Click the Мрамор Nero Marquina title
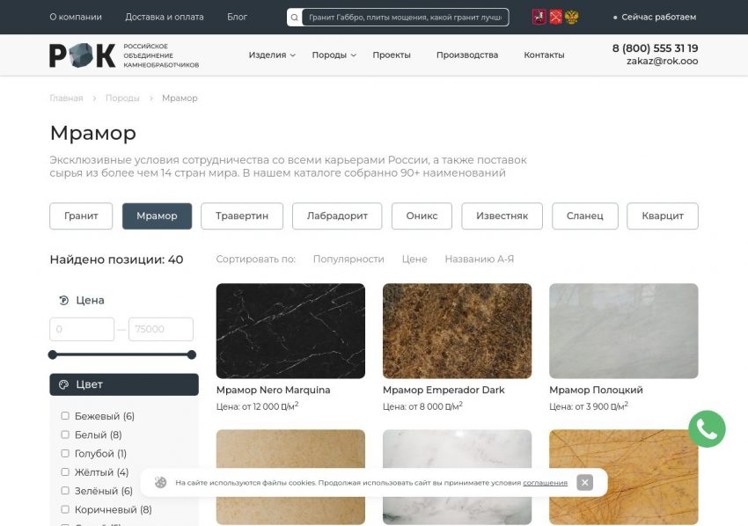748x526 pixels. pos(274,390)
